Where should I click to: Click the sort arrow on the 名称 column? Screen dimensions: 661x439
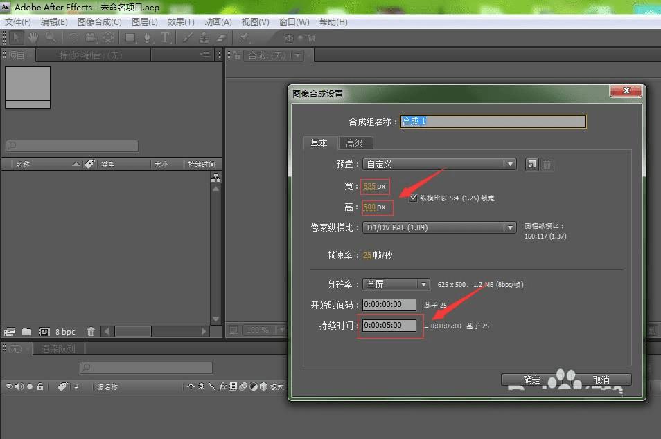point(76,164)
